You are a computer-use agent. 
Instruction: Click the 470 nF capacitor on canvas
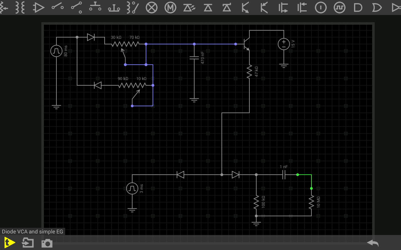[194, 58]
